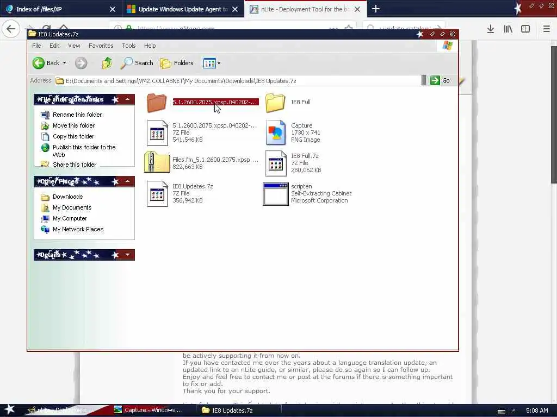
Task: Select Files.fm zipped folder icon
Action: tap(157, 162)
